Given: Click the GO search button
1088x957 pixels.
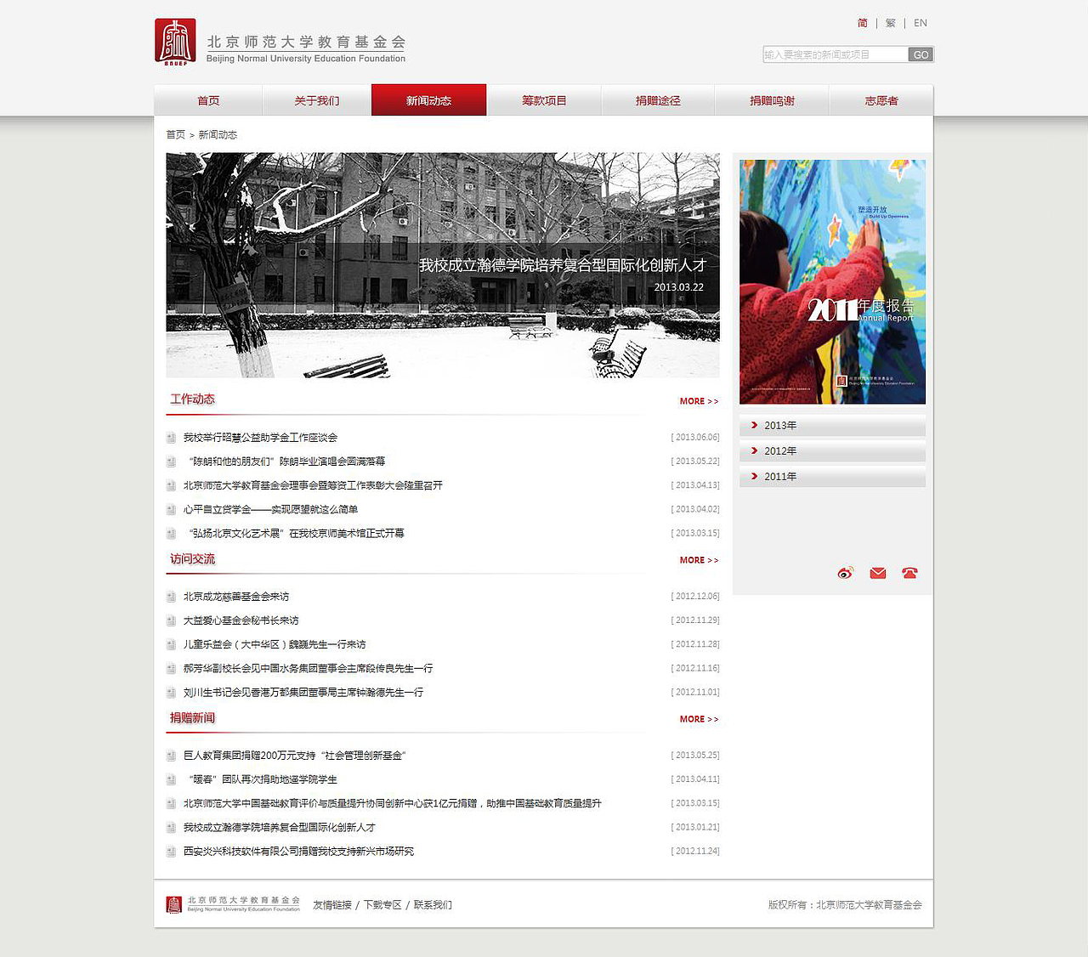Looking at the screenshot, I should [921, 54].
